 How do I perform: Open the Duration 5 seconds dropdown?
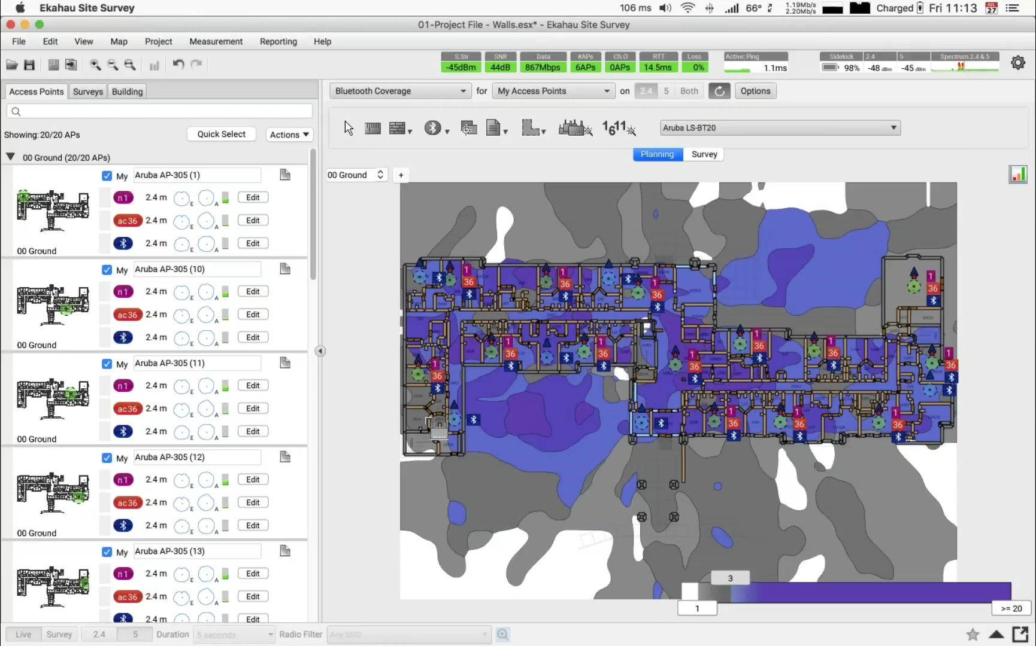tap(235, 634)
